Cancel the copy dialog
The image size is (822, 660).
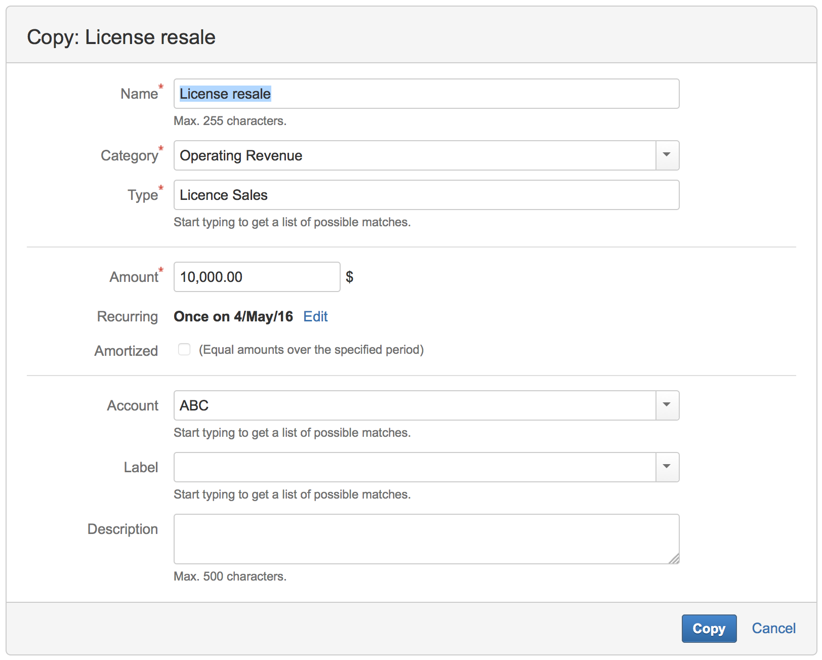(773, 629)
